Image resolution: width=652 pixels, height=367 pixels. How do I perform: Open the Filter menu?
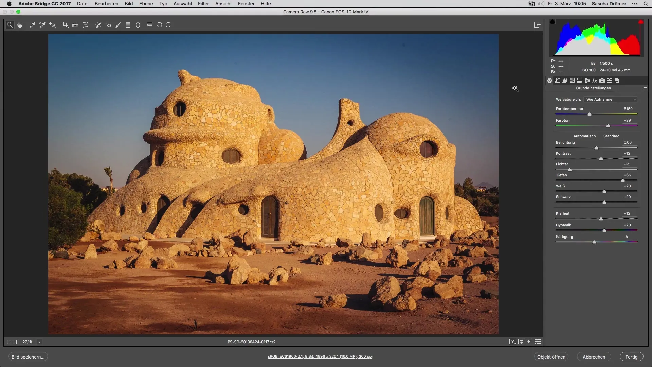point(203,4)
